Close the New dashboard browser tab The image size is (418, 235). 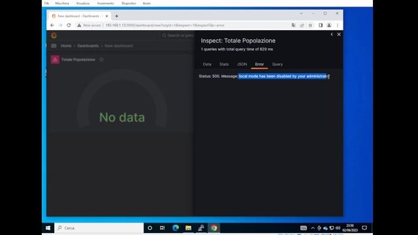tap(106, 16)
